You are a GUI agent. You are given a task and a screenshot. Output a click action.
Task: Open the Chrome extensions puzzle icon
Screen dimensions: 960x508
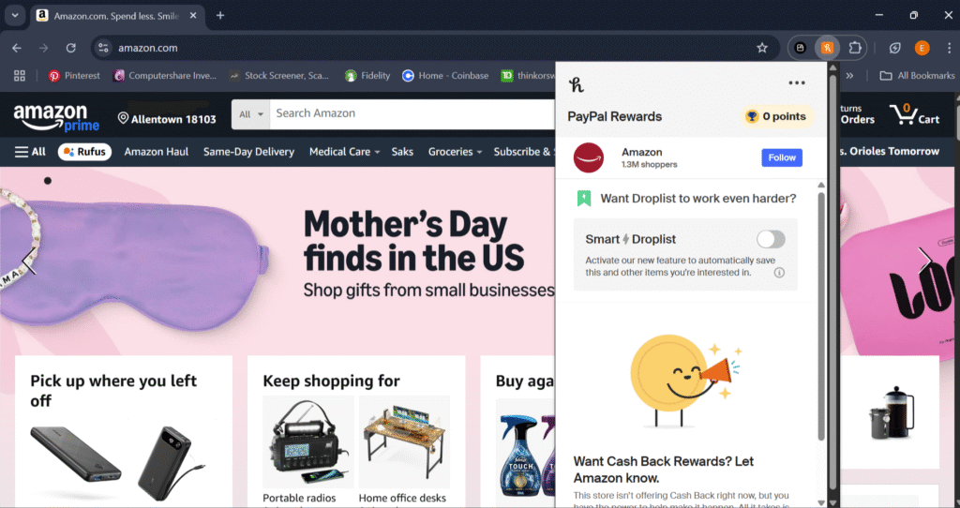[855, 48]
